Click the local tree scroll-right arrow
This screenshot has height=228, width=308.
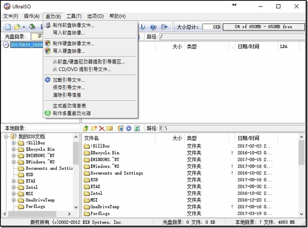tap(69, 214)
